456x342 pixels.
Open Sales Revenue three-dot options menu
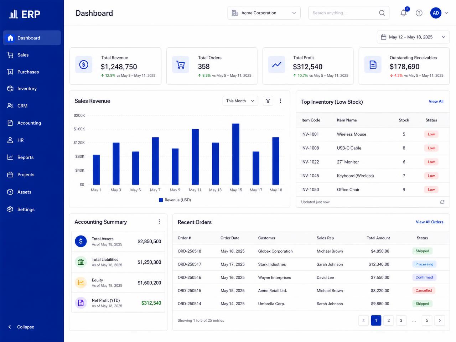click(280, 101)
